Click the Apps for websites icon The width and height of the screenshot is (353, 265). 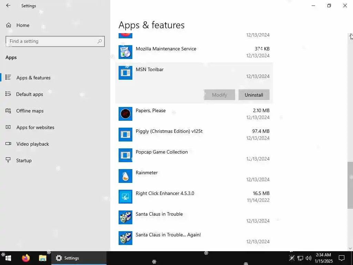8,127
